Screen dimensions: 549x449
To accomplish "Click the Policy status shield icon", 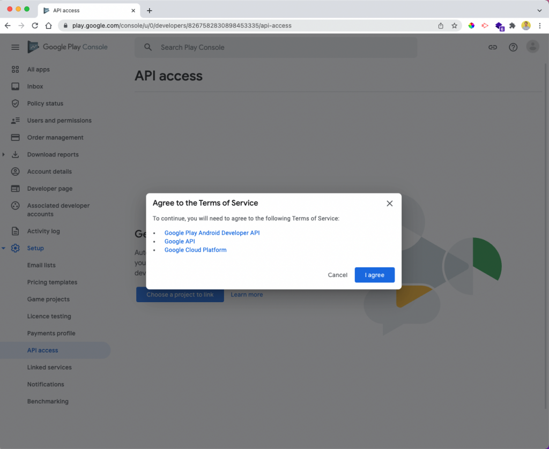I will [15, 103].
